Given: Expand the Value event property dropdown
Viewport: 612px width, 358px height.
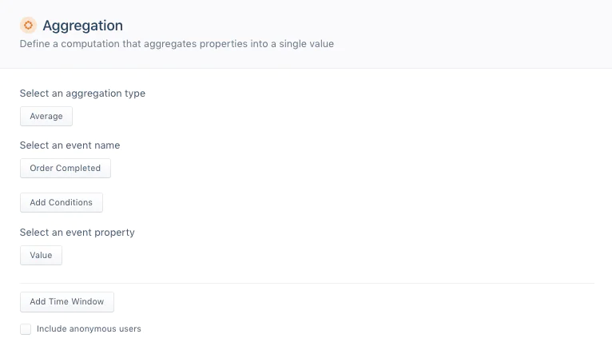Looking at the screenshot, I should pyautogui.click(x=41, y=256).
